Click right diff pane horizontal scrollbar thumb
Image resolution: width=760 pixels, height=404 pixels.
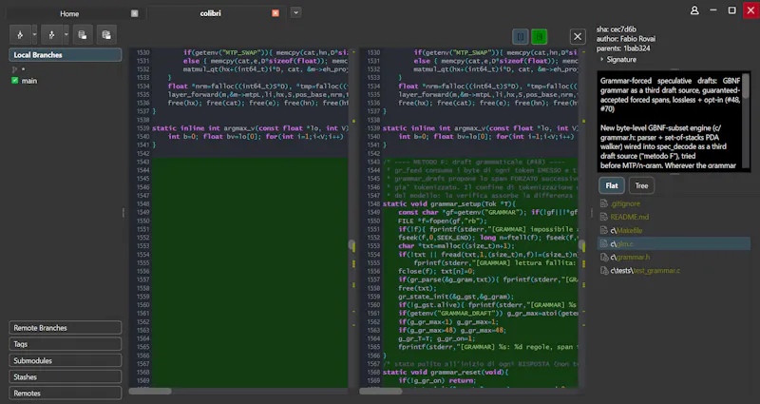pyautogui.click(x=381, y=391)
